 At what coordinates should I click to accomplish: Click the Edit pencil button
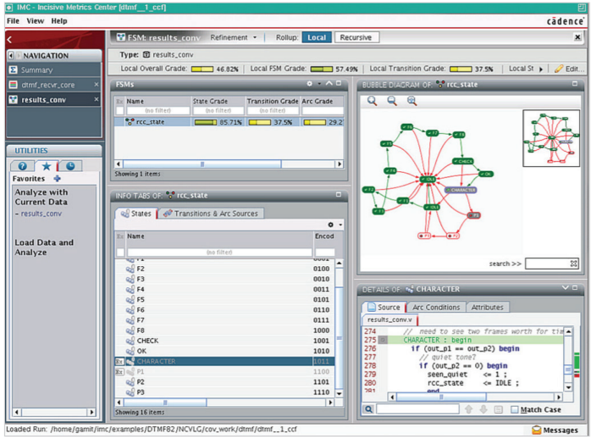click(x=569, y=69)
